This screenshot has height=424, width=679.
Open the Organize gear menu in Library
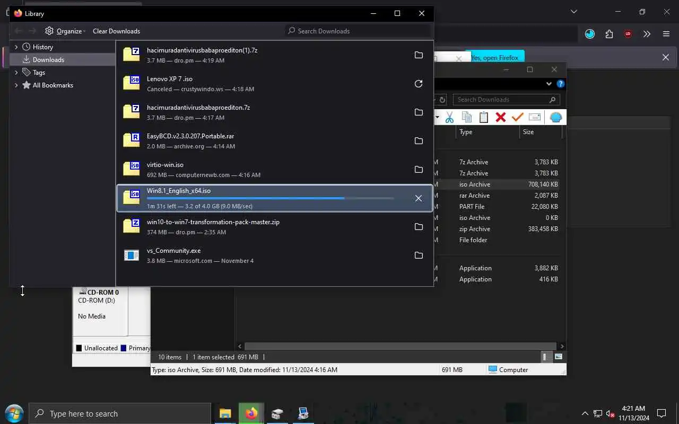pyautogui.click(x=65, y=31)
